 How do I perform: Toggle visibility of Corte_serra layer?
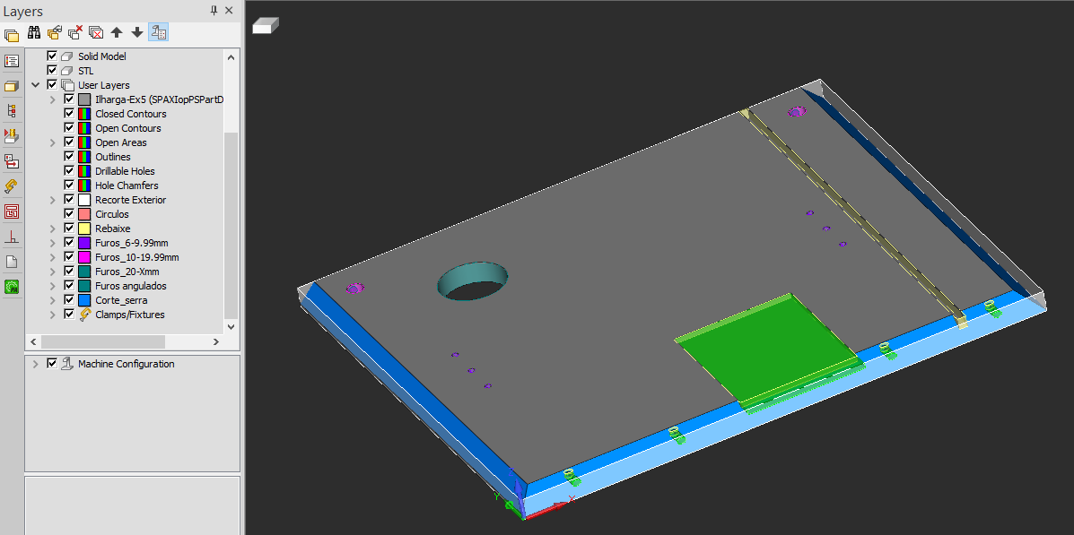tap(69, 300)
